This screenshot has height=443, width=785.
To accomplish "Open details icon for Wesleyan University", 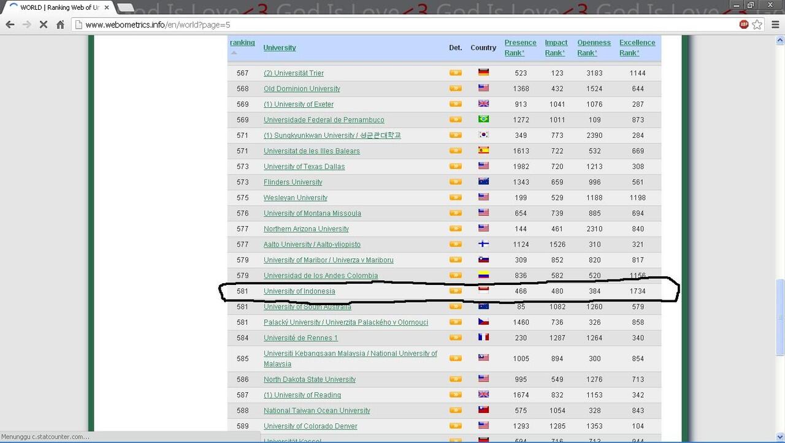I will pos(455,197).
